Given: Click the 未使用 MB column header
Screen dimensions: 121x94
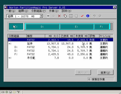Looking at the screenshot, I should tap(81, 36).
